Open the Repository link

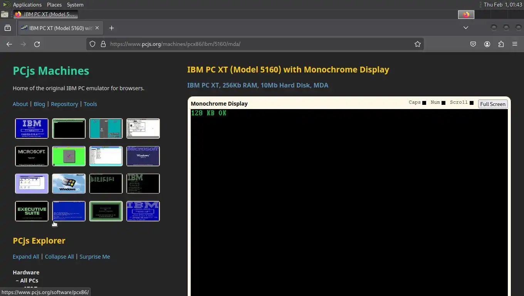click(x=64, y=104)
